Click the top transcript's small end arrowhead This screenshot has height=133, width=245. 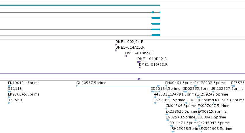159,12
